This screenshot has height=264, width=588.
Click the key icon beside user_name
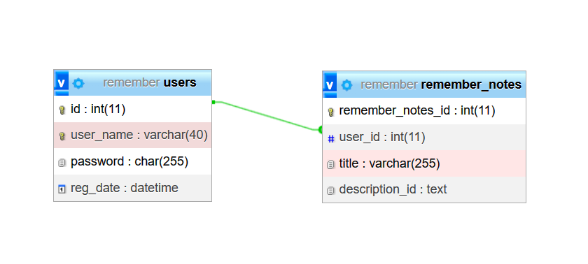coord(62,135)
